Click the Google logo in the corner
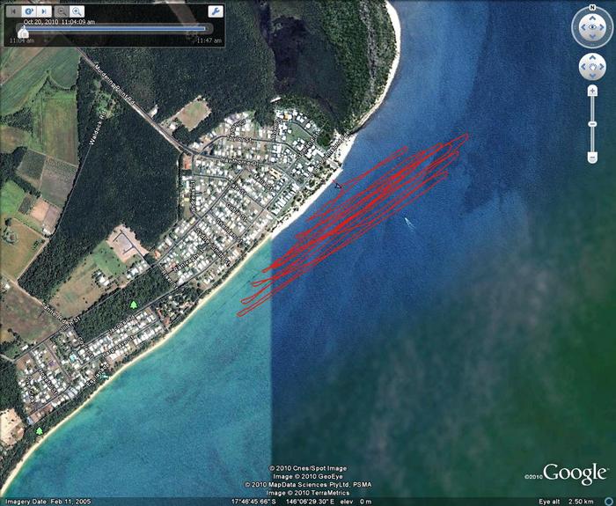Image resolution: width=616 pixels, height=506 pixels. pyautogui.click(x=574, y=473)
